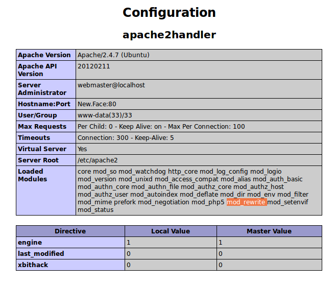Click the New.Face:80 value
This screenshot has width=335, height=285.
pyautogui.click(x=97, y=104)
